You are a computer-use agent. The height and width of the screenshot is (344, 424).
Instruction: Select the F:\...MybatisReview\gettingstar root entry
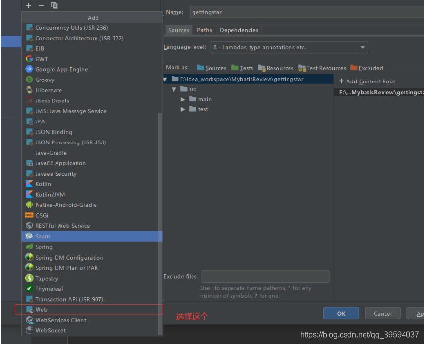[379, 92]
